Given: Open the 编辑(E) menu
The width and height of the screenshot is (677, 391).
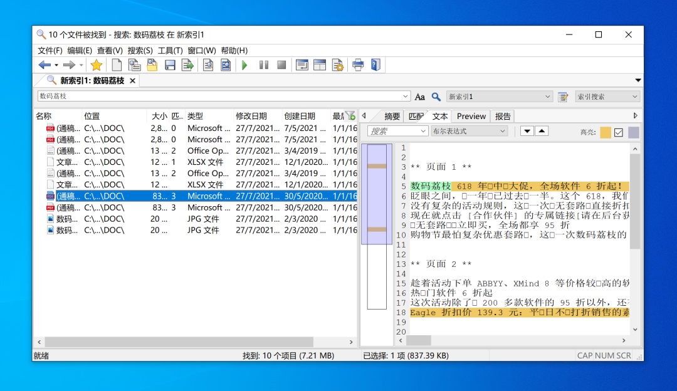Looking at the screenshot, I should pos(80,51).
